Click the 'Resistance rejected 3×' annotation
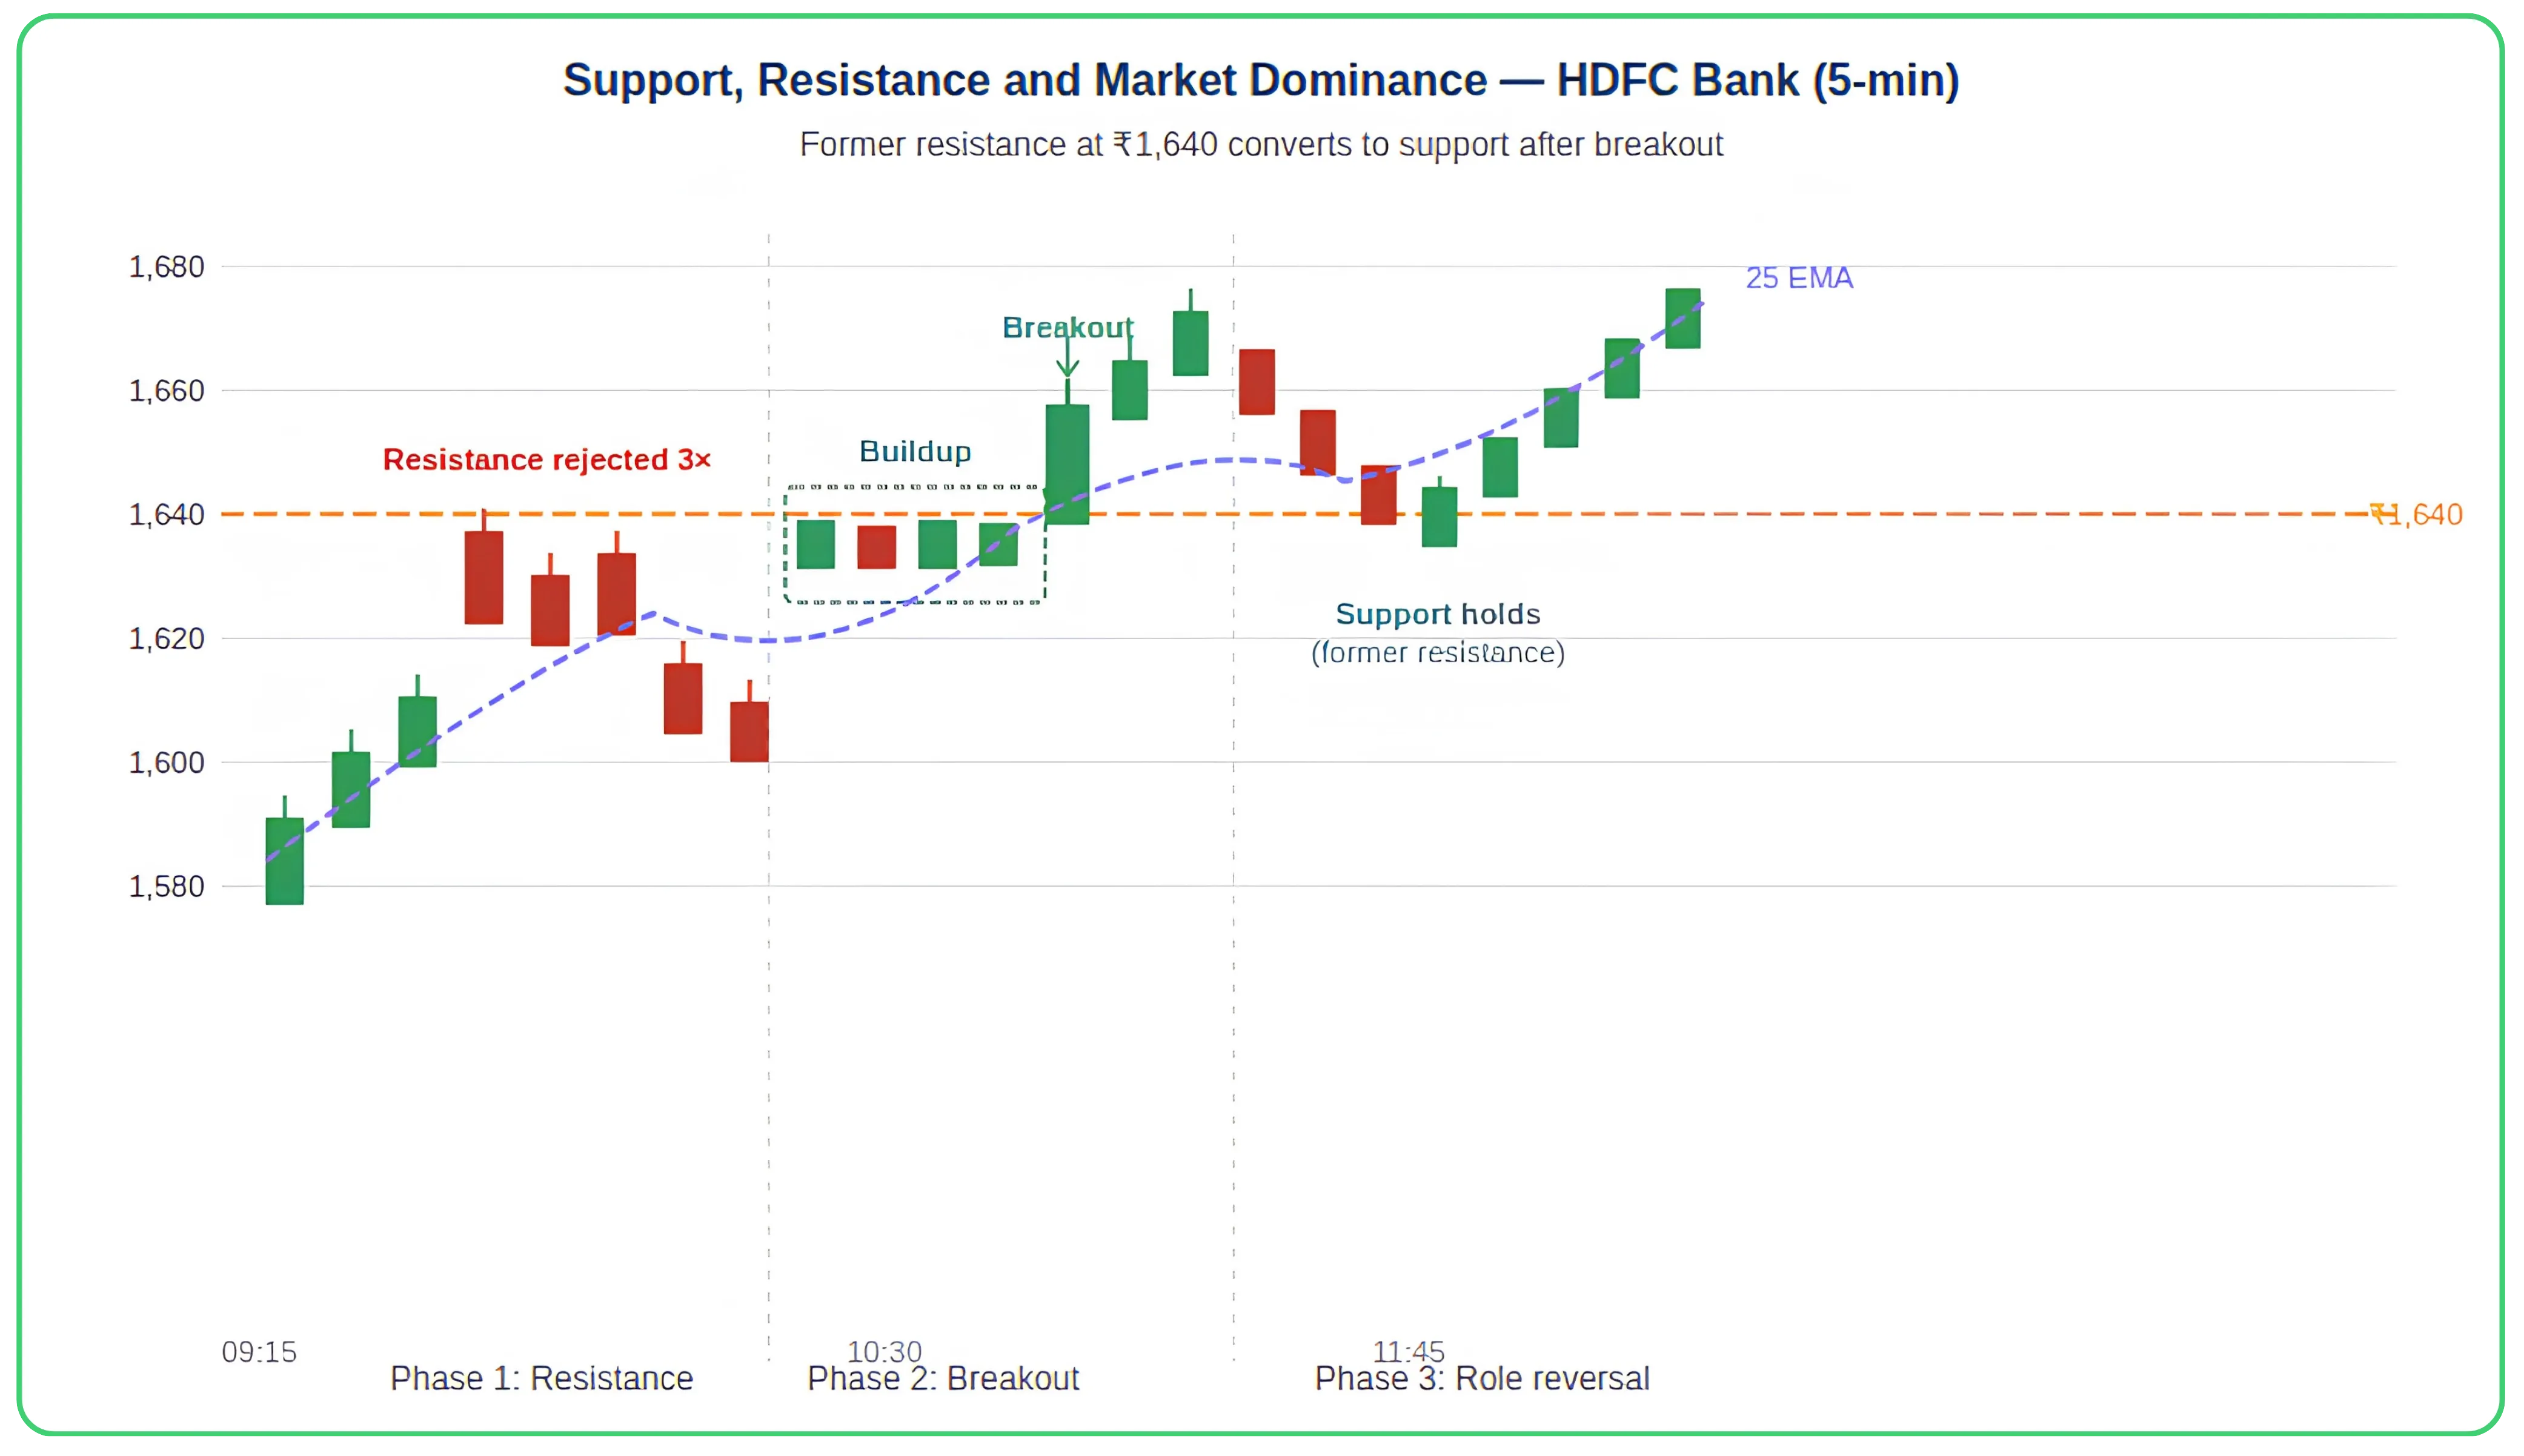The height and width of the screenshot is (1456, 2524). click(x=546, y=460)
